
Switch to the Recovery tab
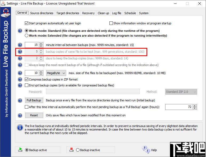click(88, 13)
